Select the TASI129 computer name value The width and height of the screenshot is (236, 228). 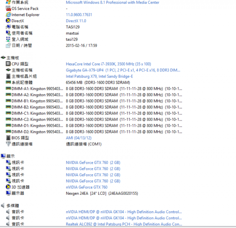click(73, 27)
